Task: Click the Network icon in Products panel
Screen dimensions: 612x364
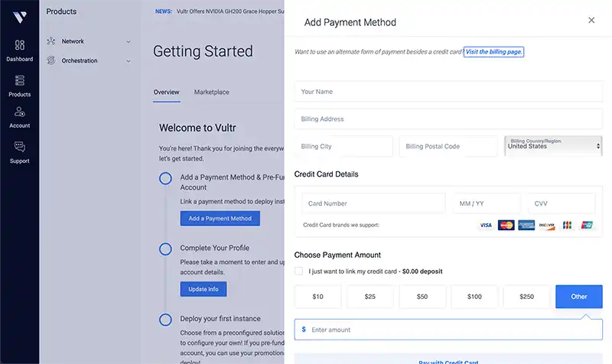Action: (x=50, y=41)
